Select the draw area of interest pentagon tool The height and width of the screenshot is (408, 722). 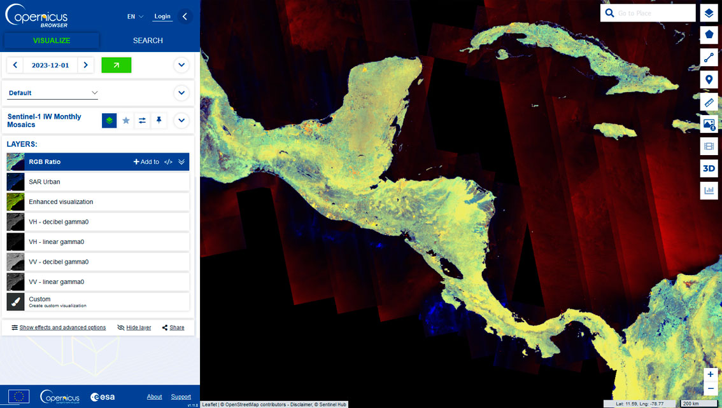[x=709, y=34]
